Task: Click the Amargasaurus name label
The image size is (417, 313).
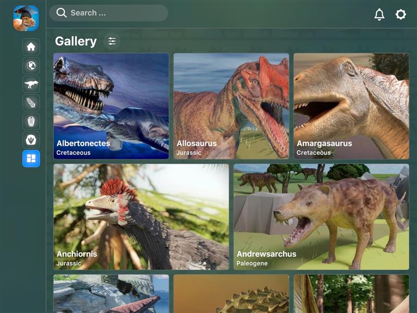Action: 324,143
